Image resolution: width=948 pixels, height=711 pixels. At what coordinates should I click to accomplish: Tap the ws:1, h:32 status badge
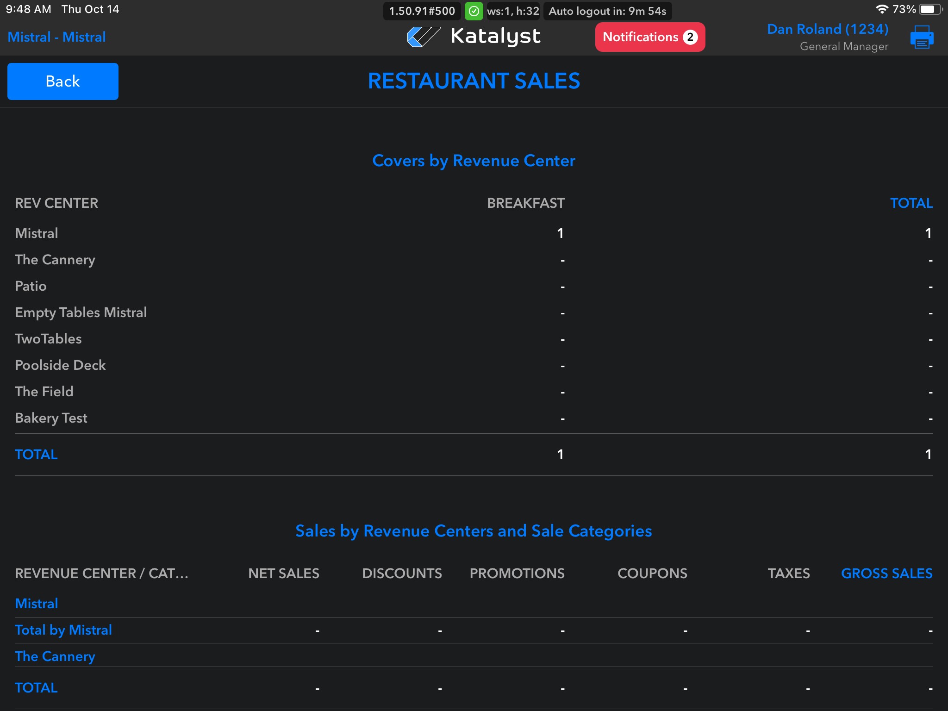pos(513,11)
